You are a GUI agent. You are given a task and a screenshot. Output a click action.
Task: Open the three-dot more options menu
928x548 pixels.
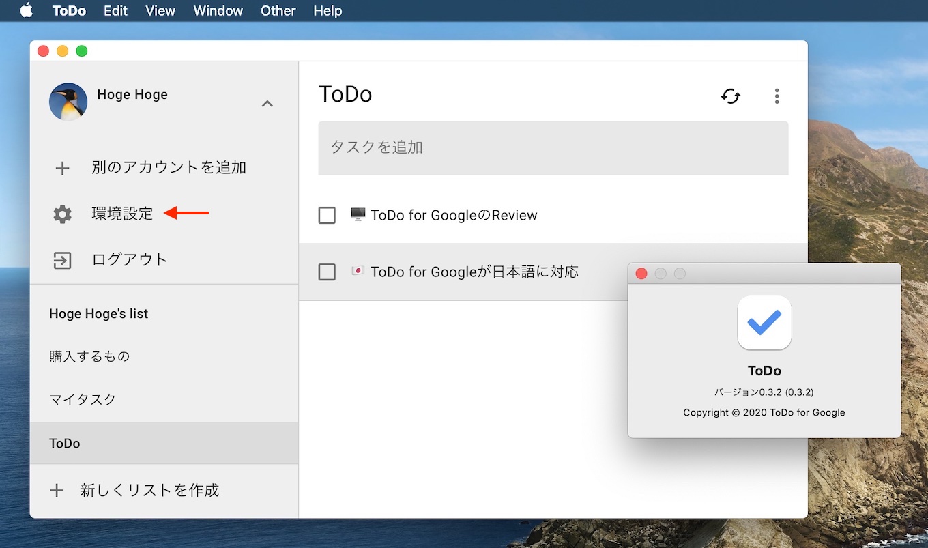777,96
